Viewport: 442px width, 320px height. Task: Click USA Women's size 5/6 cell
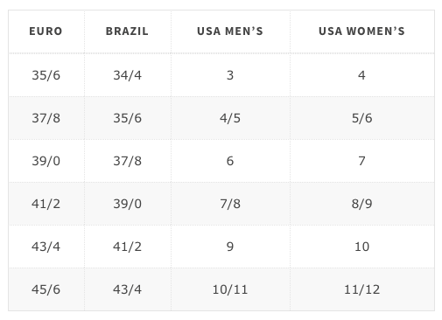pyautogui.click(x=361, y=118)
